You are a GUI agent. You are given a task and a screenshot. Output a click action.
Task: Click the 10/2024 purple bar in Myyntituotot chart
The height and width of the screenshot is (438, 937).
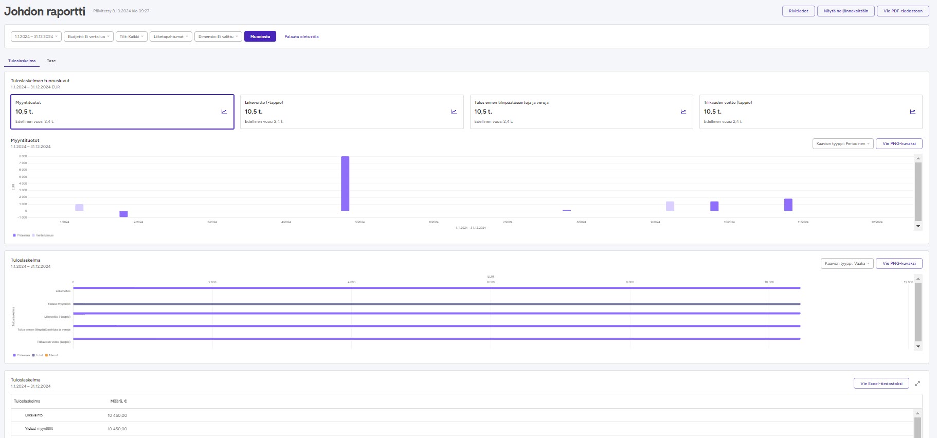pyautogui.click(x=714, y=206)
